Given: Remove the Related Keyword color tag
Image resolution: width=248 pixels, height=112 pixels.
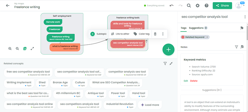Looking at the screenshot, I should coord(207,37).
